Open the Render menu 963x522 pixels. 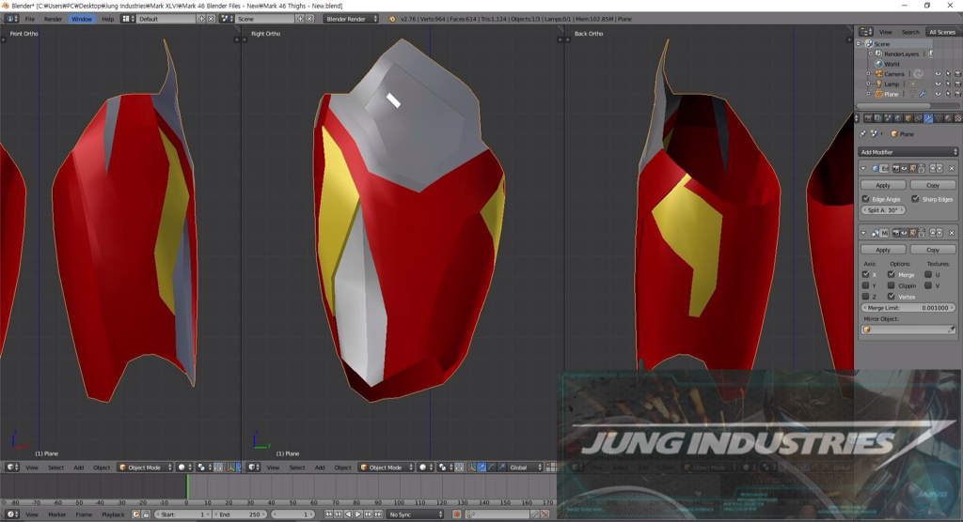tap(53, 19)
